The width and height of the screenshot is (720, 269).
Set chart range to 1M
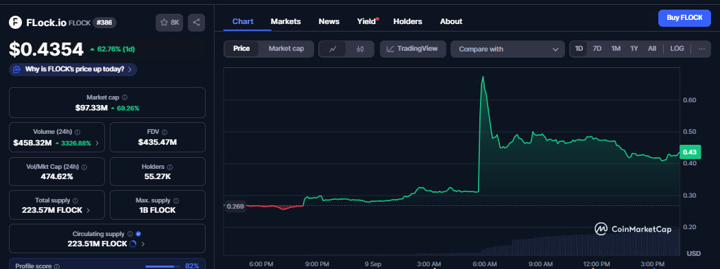click(616, 49)
